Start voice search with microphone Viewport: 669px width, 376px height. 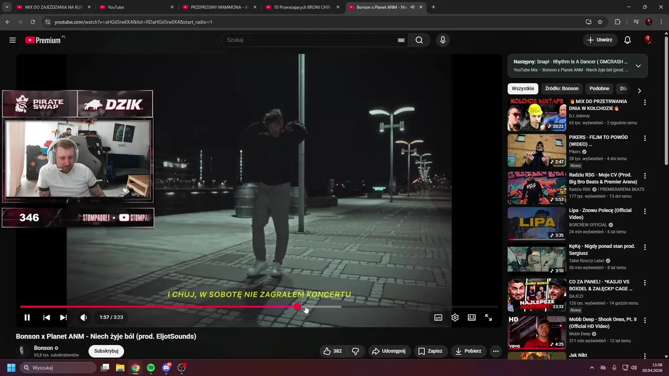443,40
